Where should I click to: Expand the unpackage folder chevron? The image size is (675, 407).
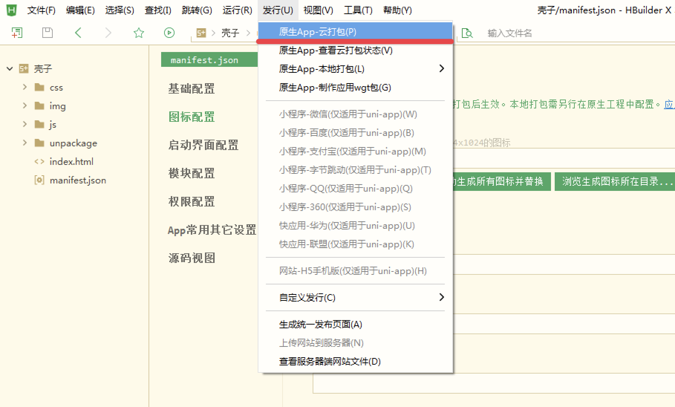click(25, 143)
